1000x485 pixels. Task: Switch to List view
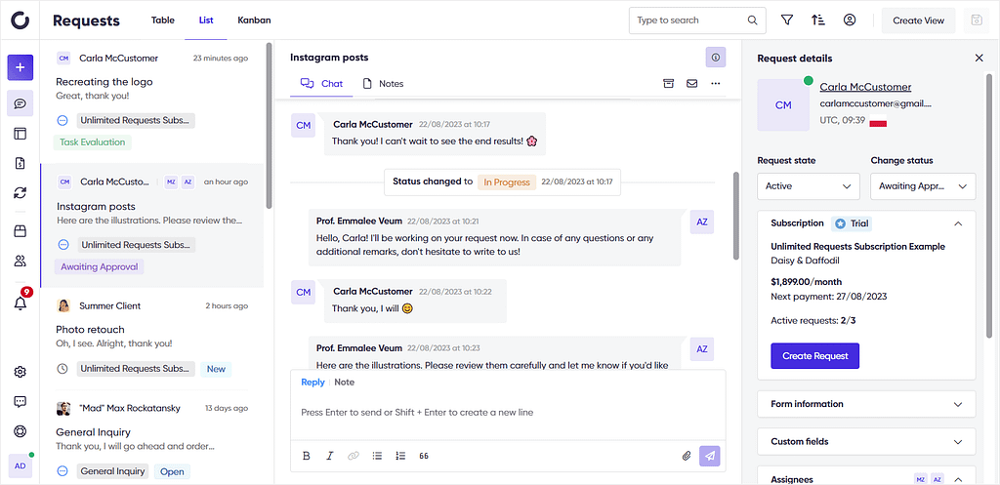[x=206, y=20]
